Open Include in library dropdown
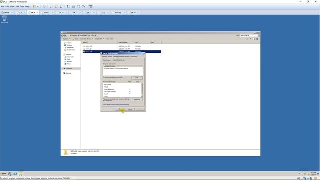Screen dimensions: 320x180 (x=86, y=39)
